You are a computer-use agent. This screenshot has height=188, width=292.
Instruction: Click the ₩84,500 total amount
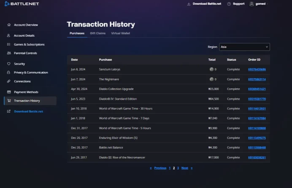click(214, 99)
